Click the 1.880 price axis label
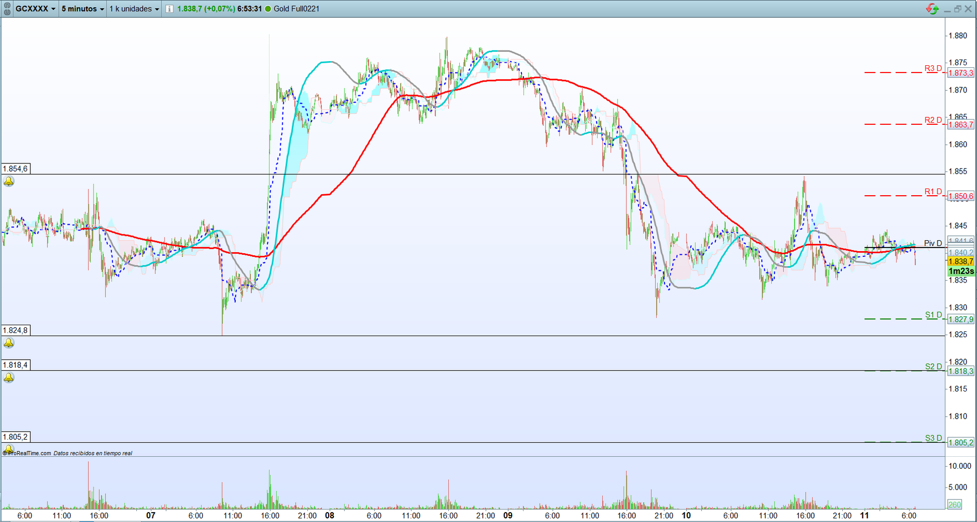977x522 pixels. [x=958, y=36]
